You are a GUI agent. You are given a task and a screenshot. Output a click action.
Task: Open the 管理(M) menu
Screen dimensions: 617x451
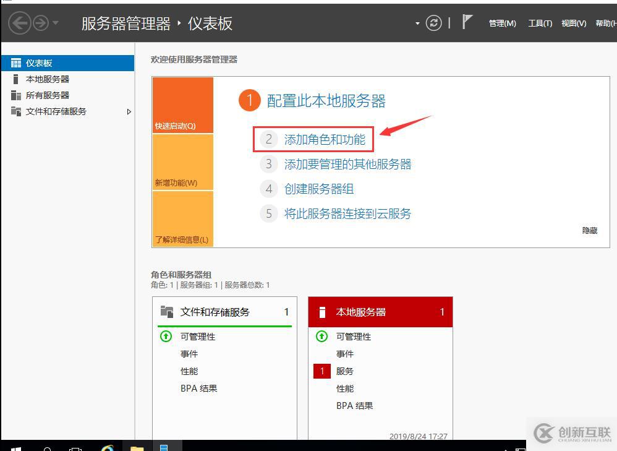(503, 24)
